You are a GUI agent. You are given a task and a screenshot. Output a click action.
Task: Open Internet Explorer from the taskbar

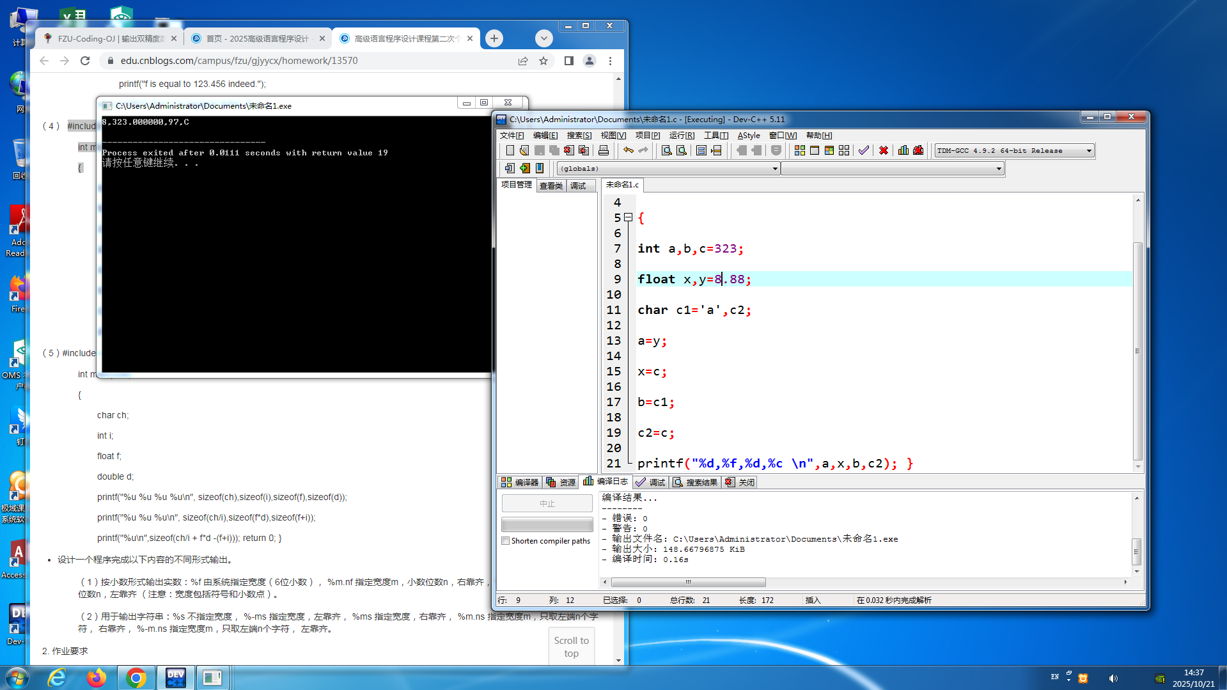tap(57, 677)
